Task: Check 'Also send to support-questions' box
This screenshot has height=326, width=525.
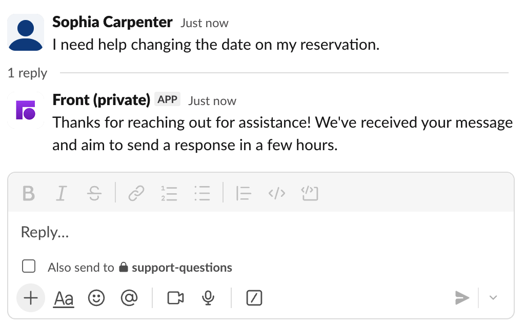Action: tap(29, 267)
